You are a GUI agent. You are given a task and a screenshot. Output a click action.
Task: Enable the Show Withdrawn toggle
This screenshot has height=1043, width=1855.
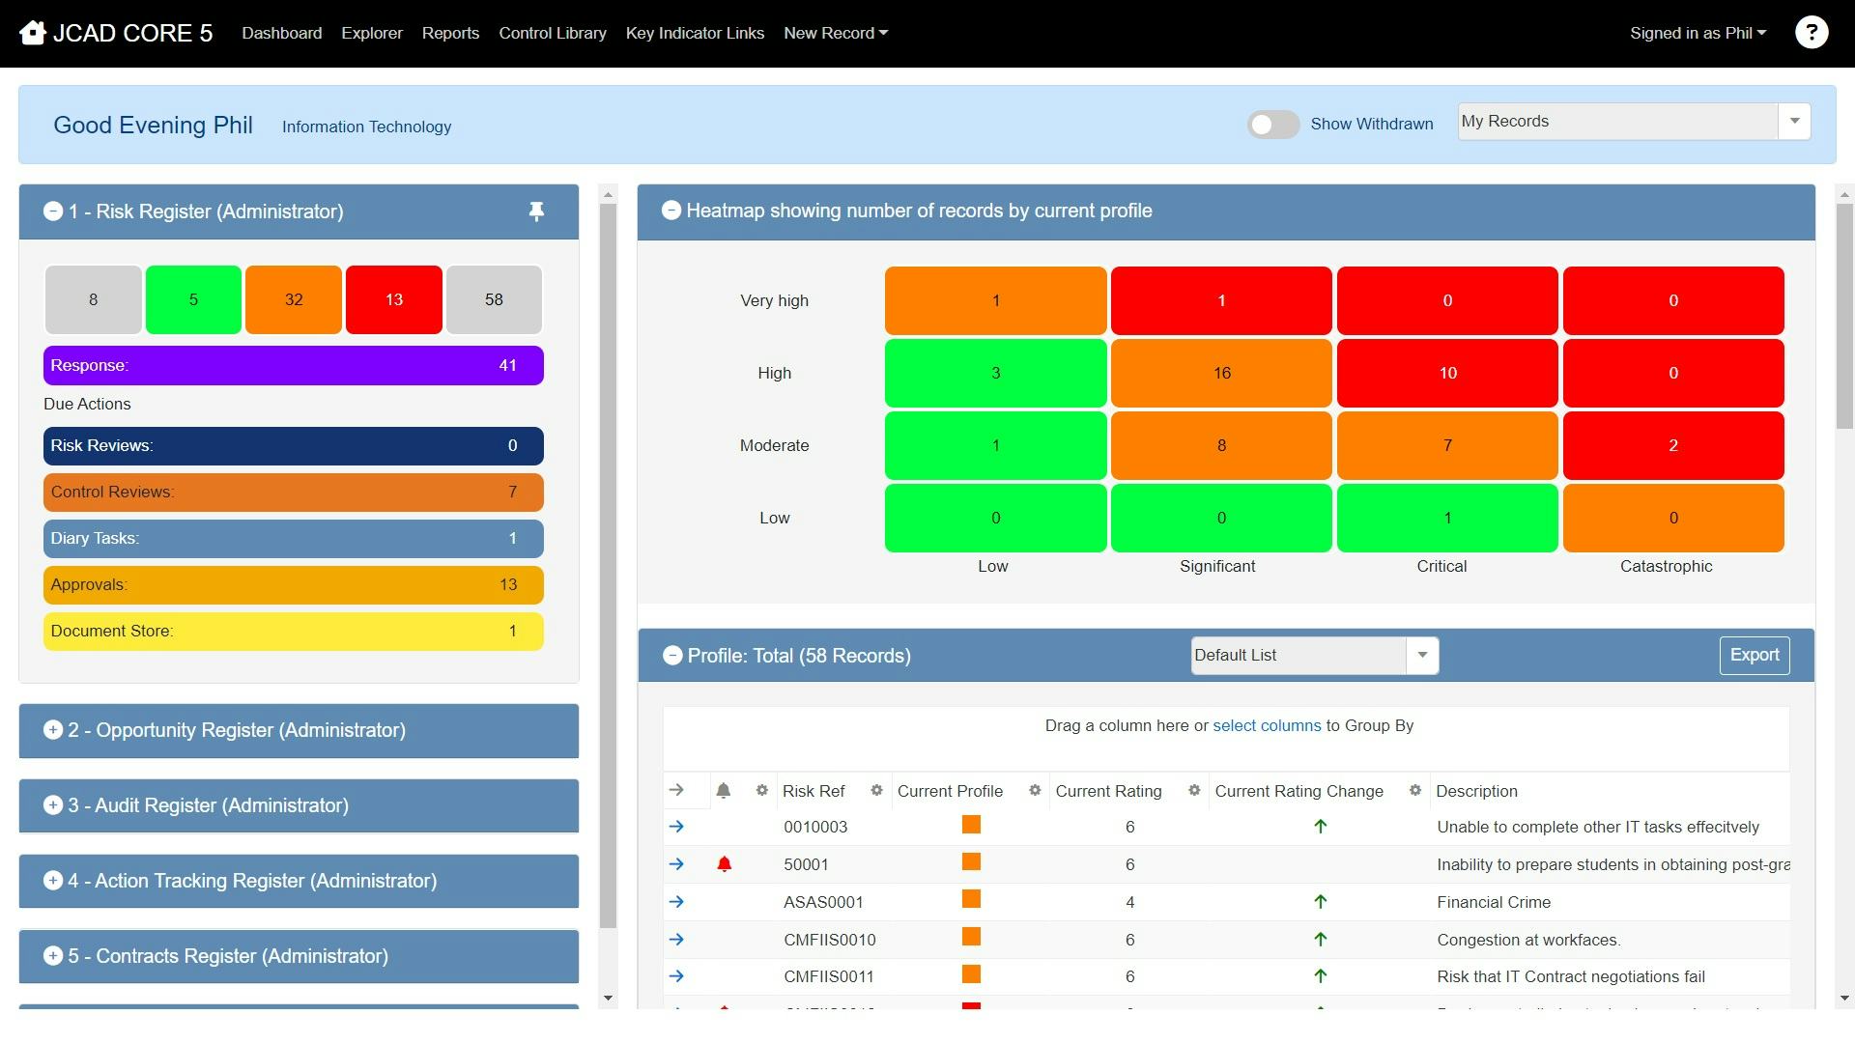pos(1273,125)
